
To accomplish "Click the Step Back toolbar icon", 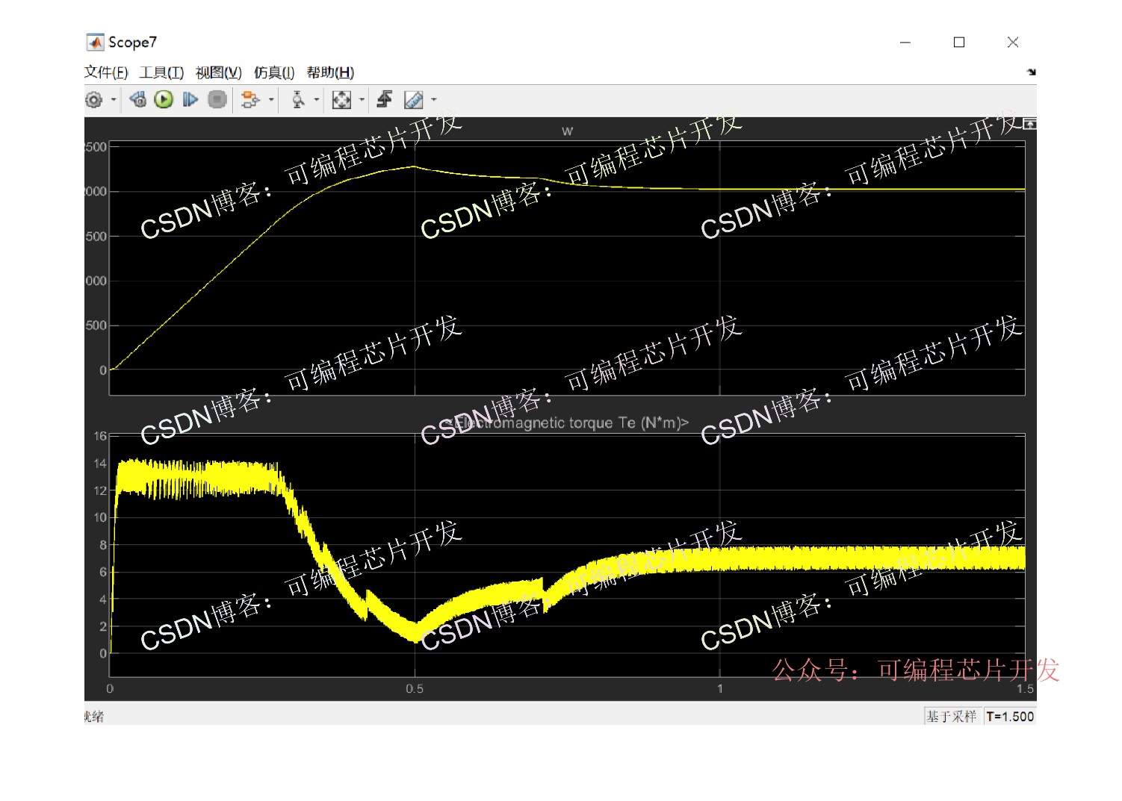I will pyautogui.click(x=138, y=99).
